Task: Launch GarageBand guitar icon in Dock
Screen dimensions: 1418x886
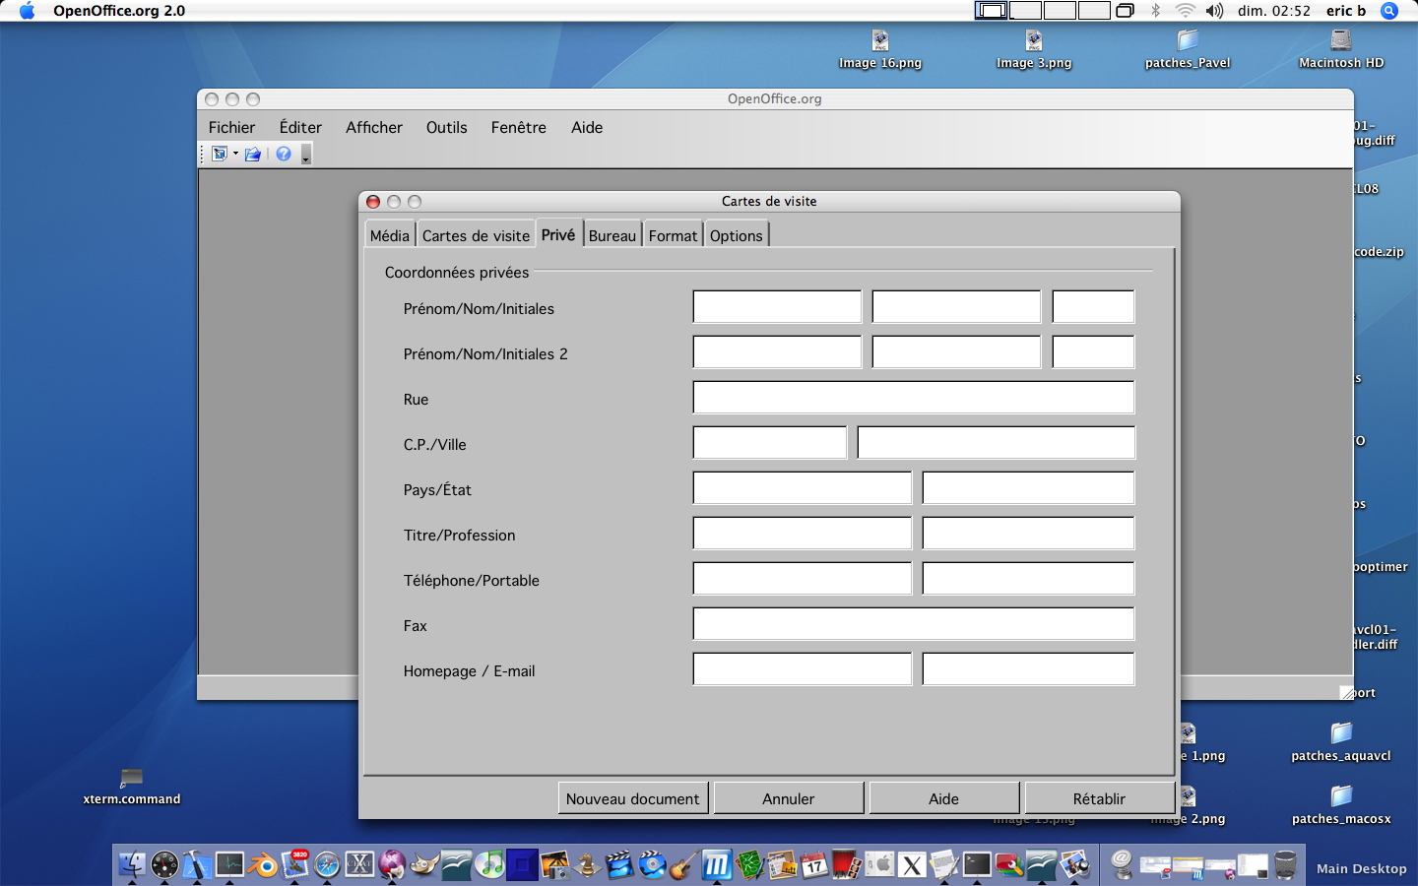Action: coord(684,864)
